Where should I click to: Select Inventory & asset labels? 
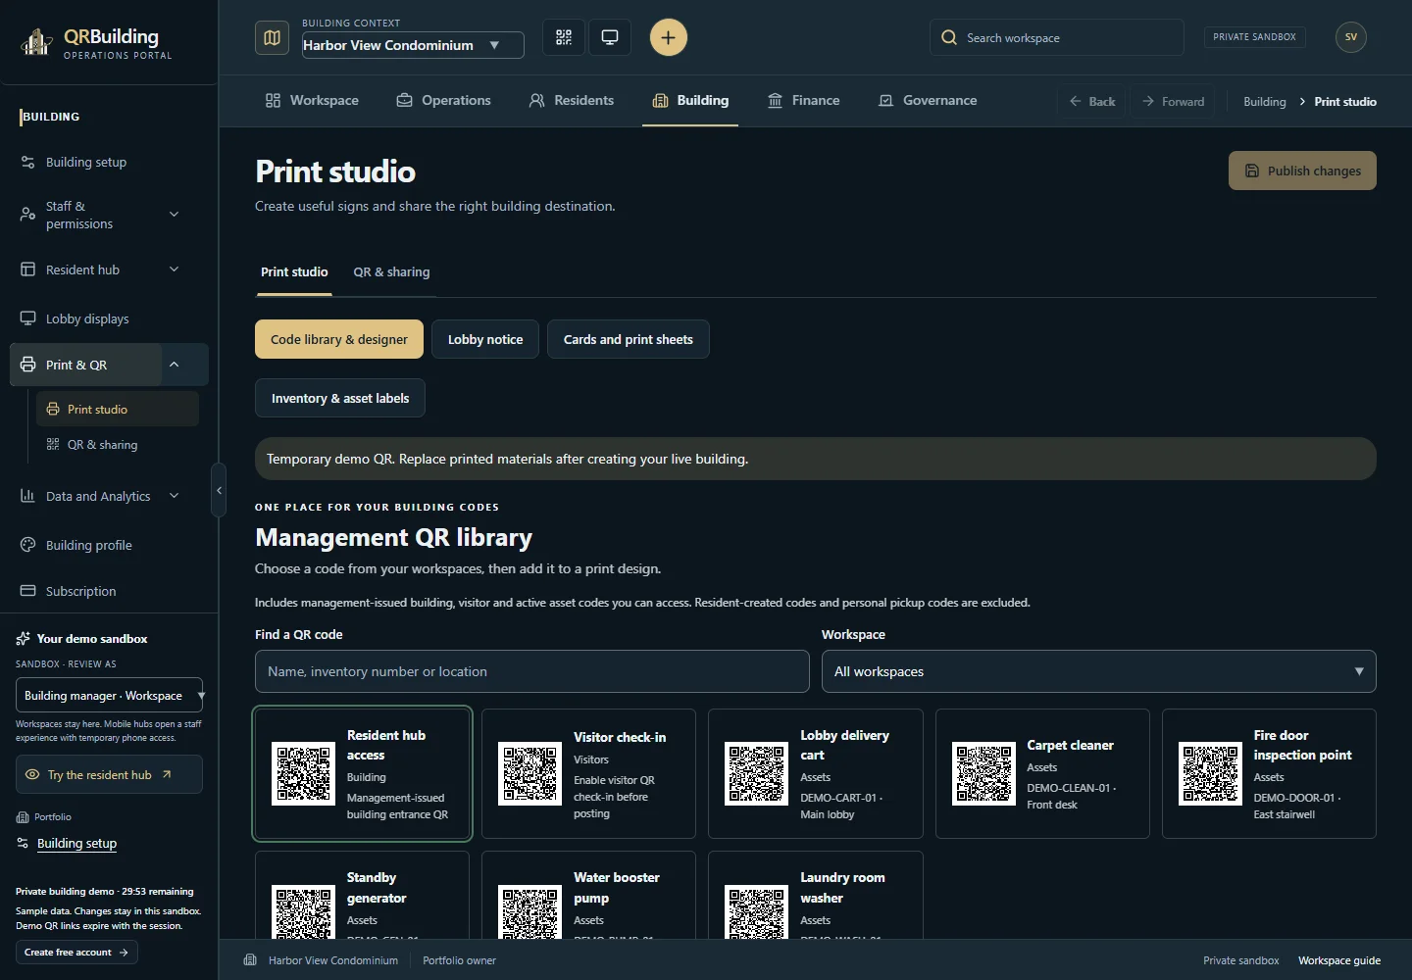tap(340, 399)
